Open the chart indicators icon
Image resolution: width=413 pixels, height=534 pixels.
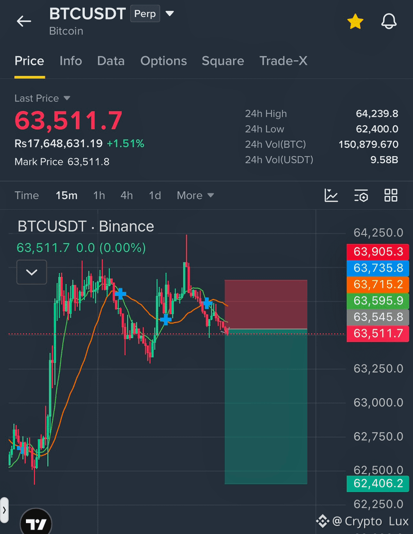[331, 196]
